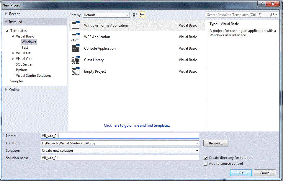Click the Online header label
This screenshot has height=181, width=283.
(x=14, y=90)
